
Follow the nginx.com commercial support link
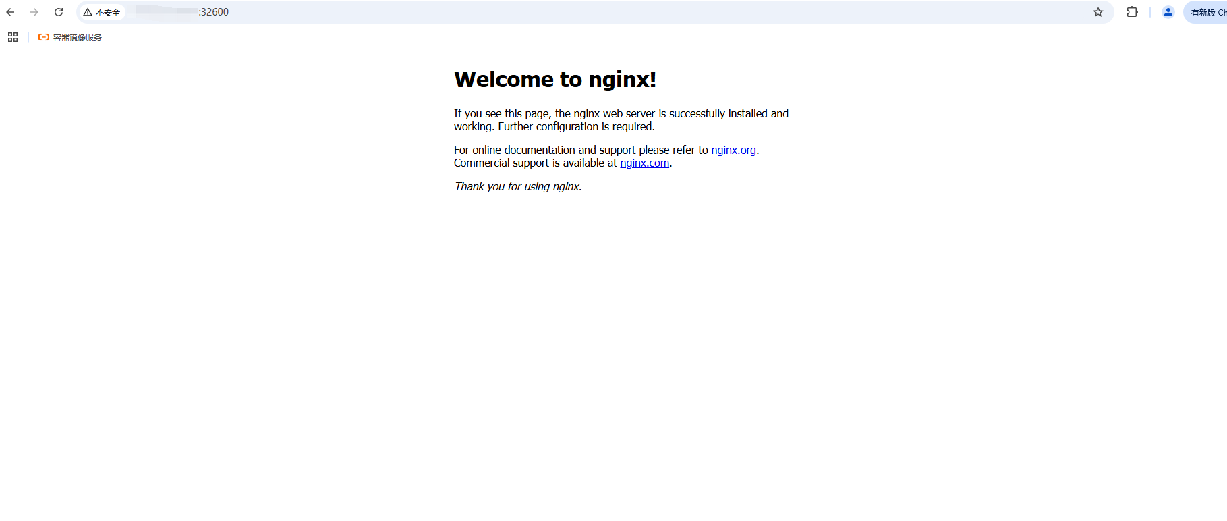[x=645, y=163]
